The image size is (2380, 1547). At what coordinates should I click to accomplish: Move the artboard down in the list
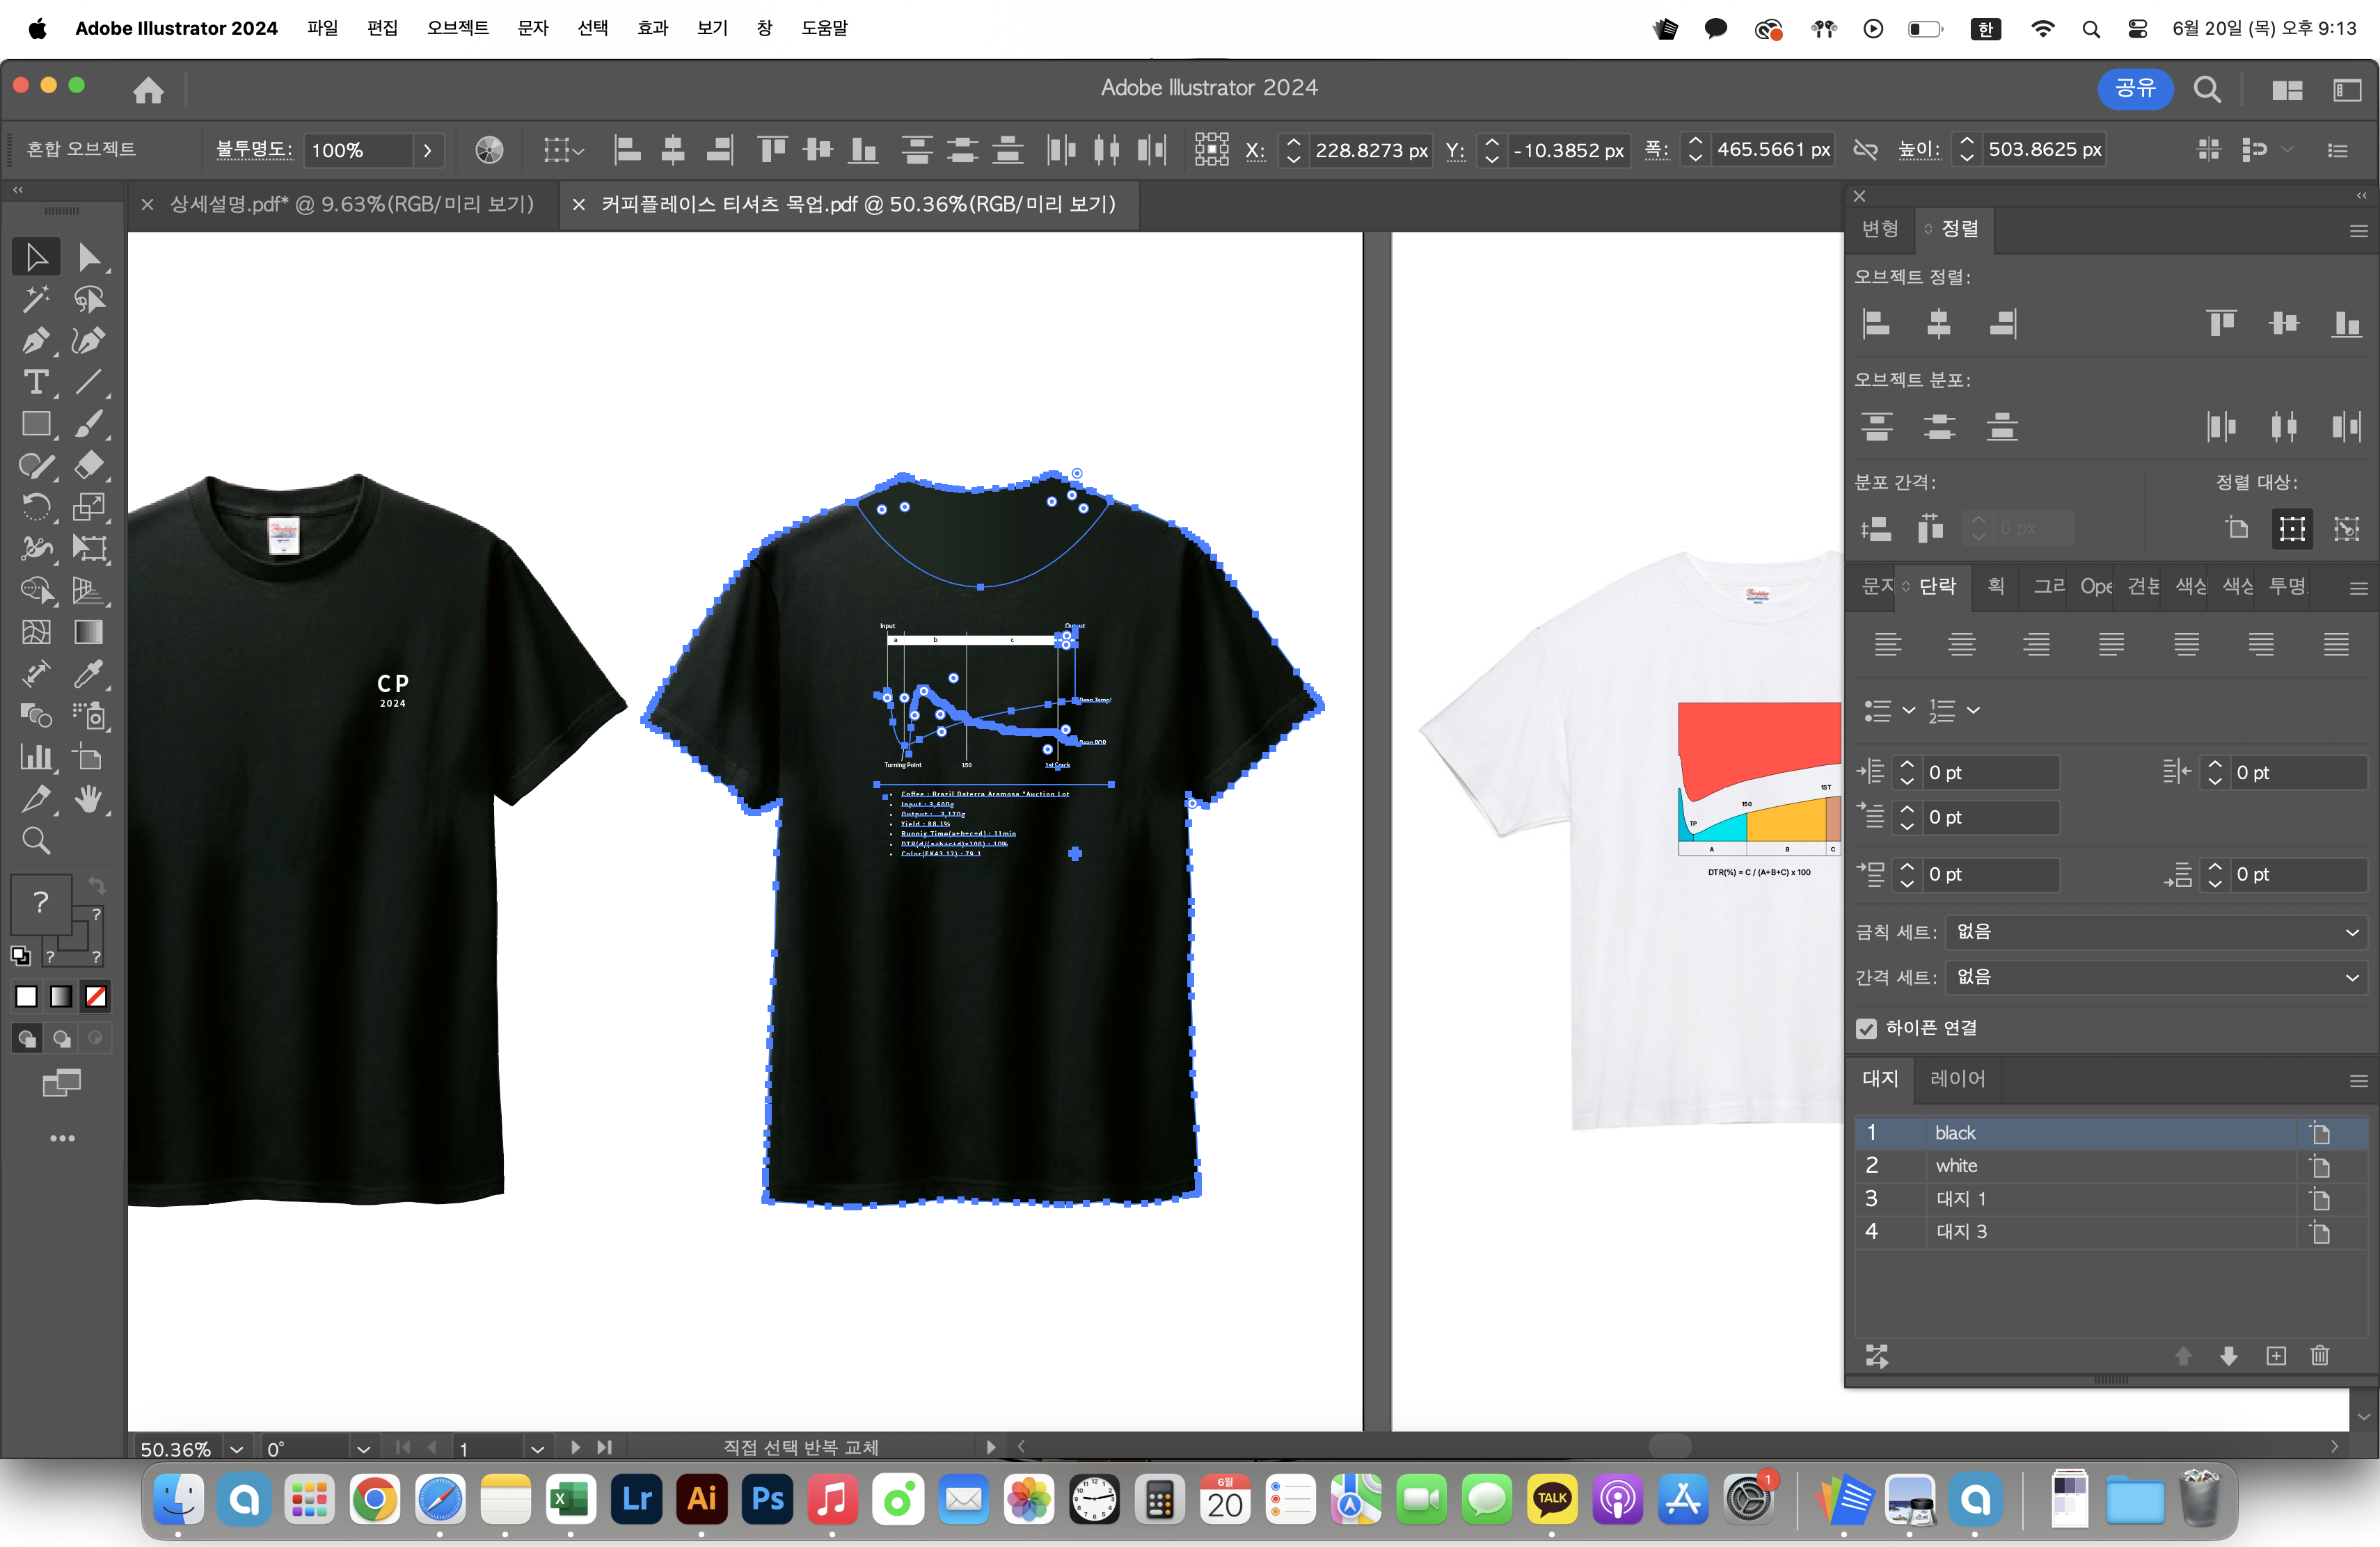pos(2229,1356)
